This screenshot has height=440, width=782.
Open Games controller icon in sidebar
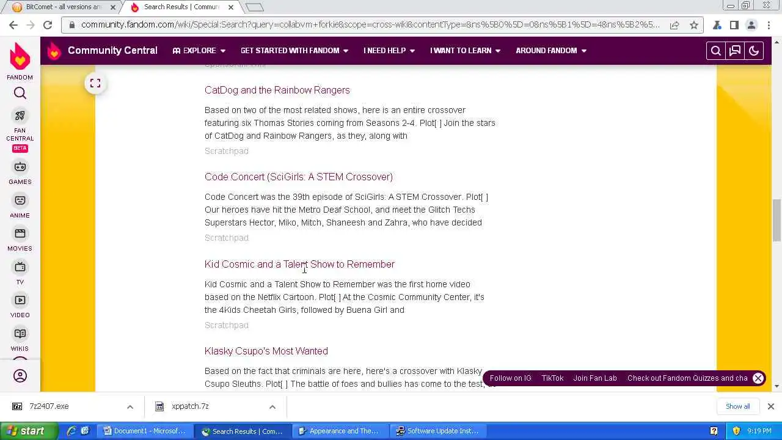pos(20,167)
